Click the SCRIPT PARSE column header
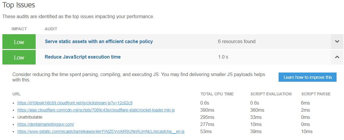The width and height of the screenshot is (344, 140). (x=315, y=94)
